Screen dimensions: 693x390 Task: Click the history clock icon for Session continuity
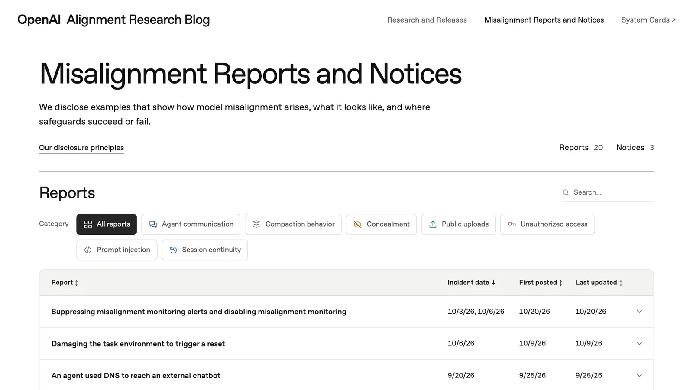(173, 250)
